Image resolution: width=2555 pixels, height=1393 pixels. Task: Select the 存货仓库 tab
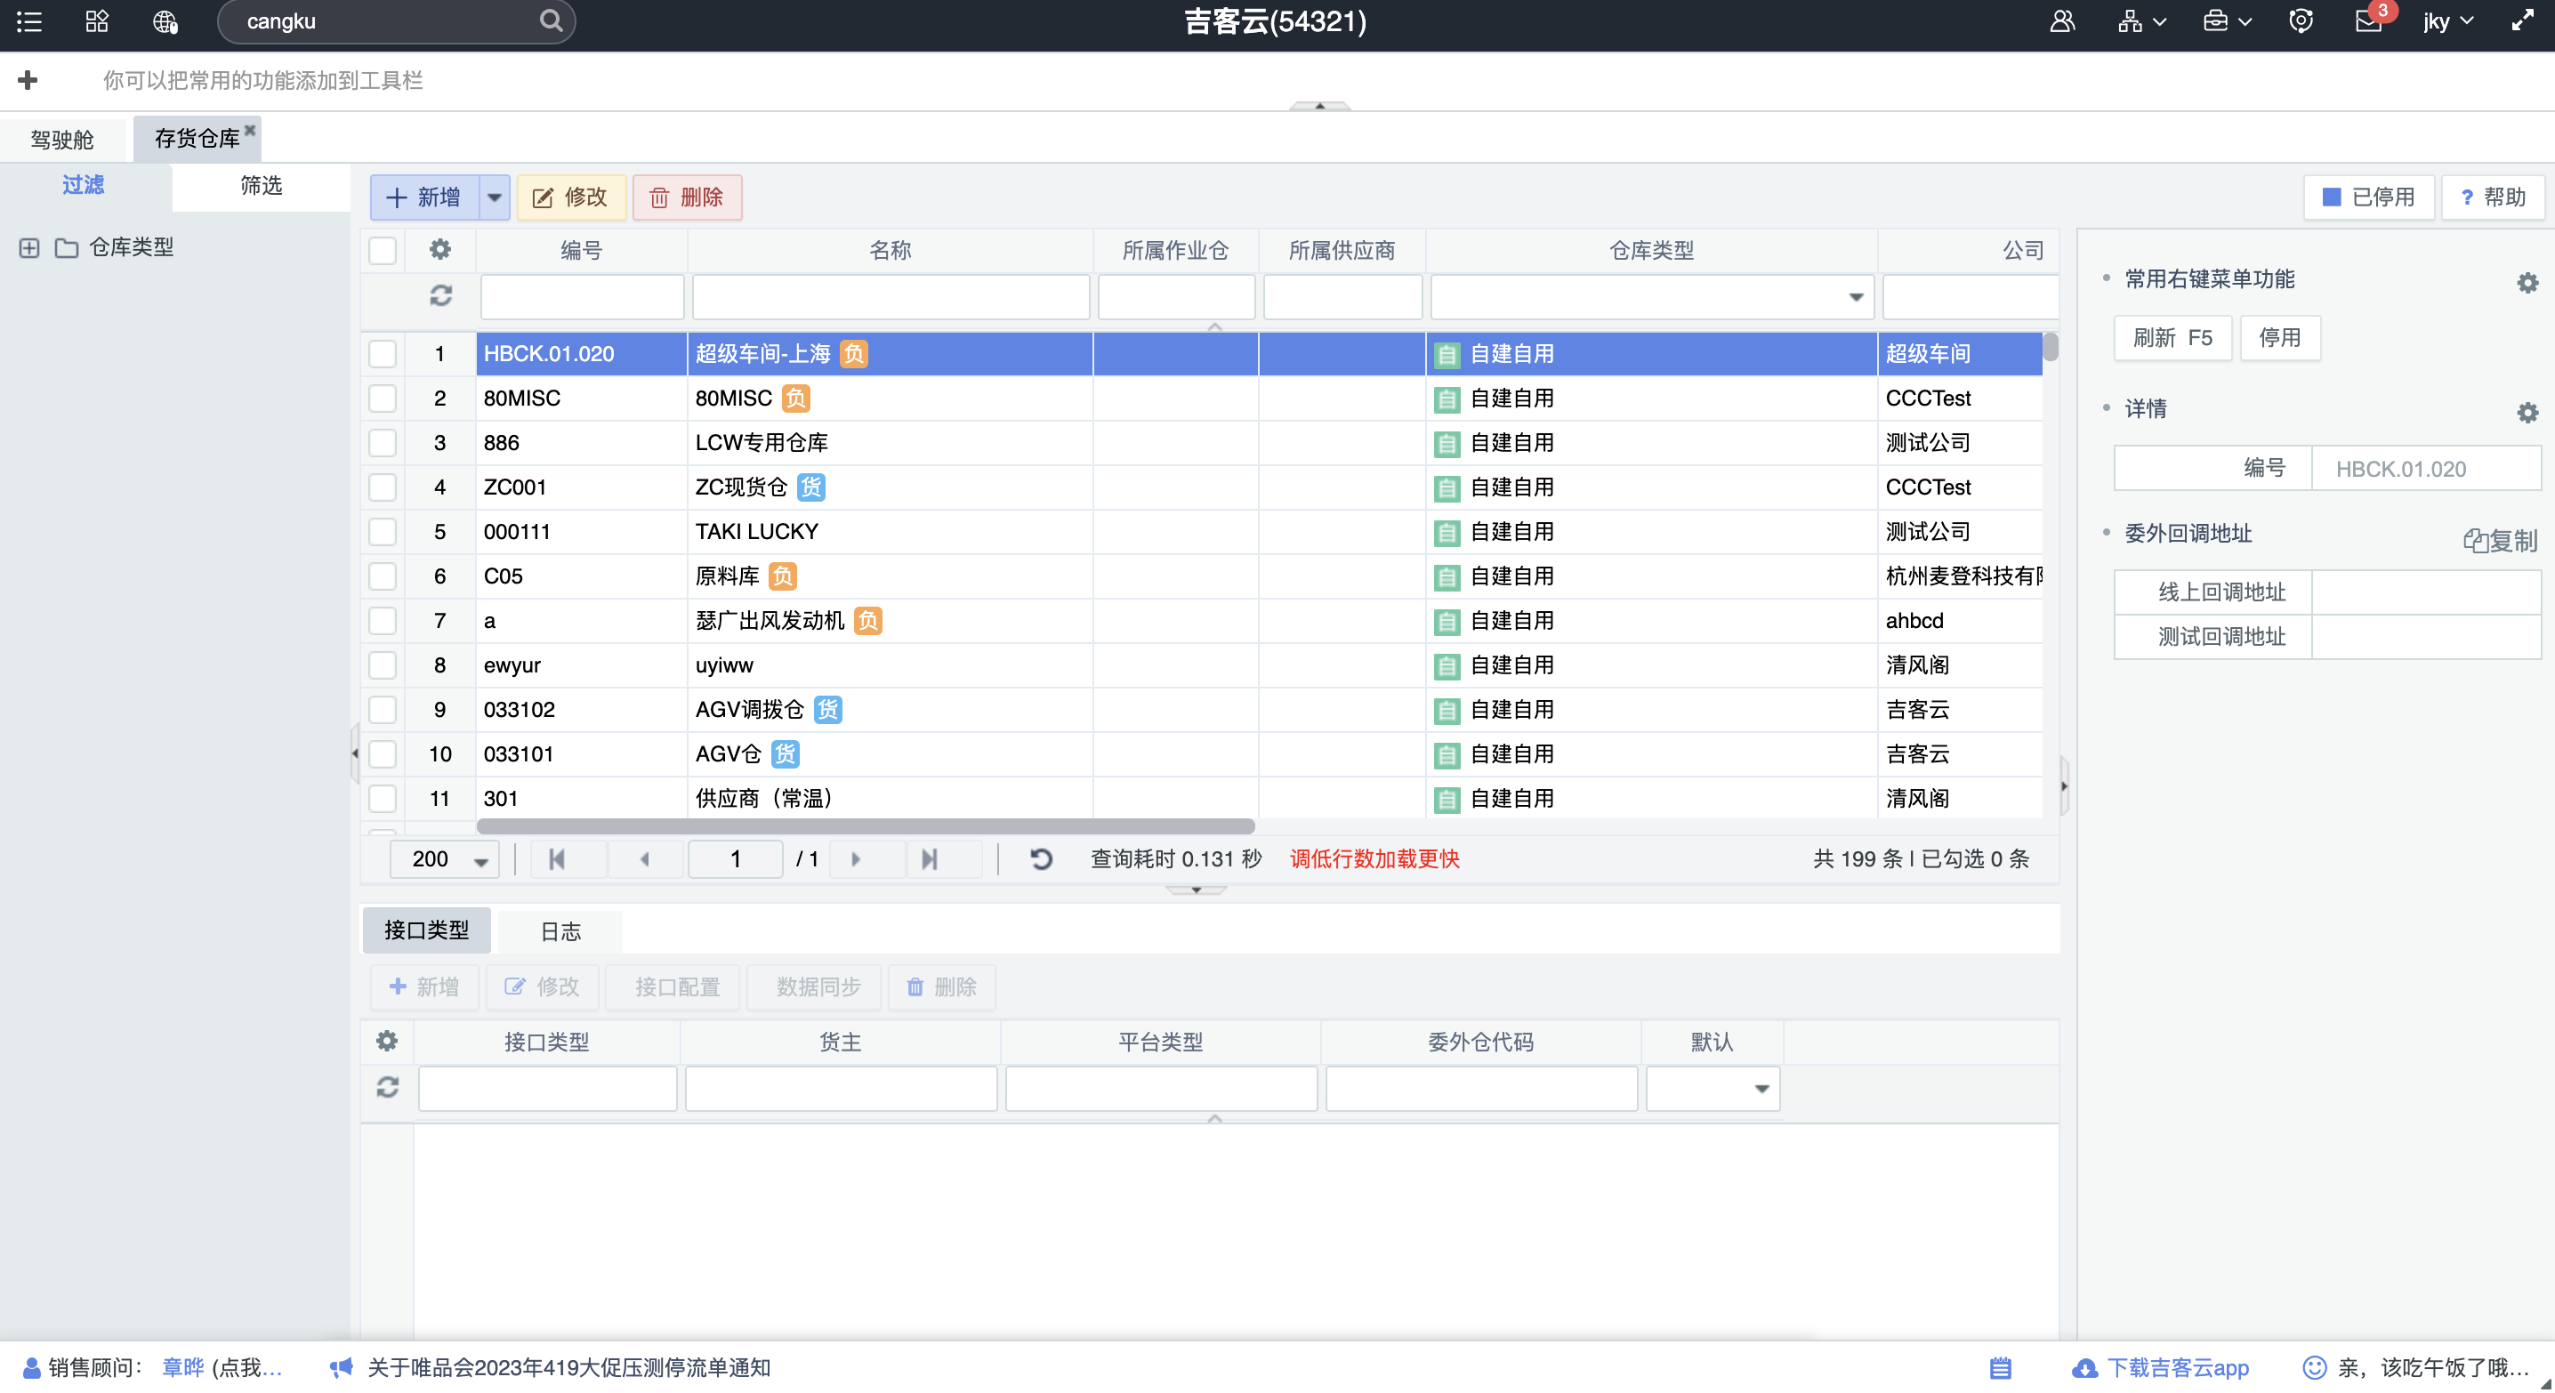(197, 138)
